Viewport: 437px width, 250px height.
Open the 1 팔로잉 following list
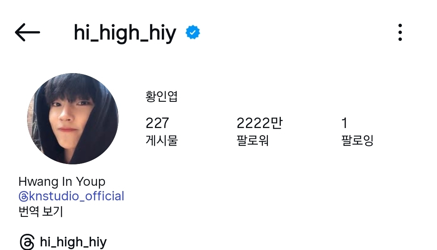tap(357, 131)
